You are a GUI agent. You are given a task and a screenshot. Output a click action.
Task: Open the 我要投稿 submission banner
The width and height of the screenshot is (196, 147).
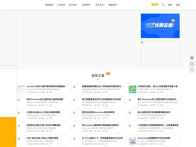click(160, 26)
